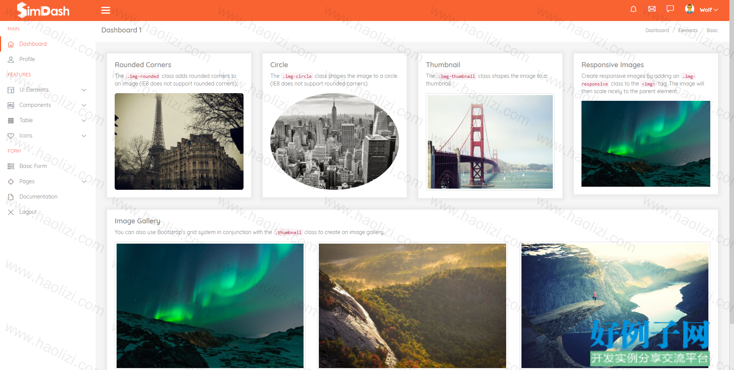The width and height of the screenshot is (734, 370).
Task: Click the FORM section label
Action: 14,151
